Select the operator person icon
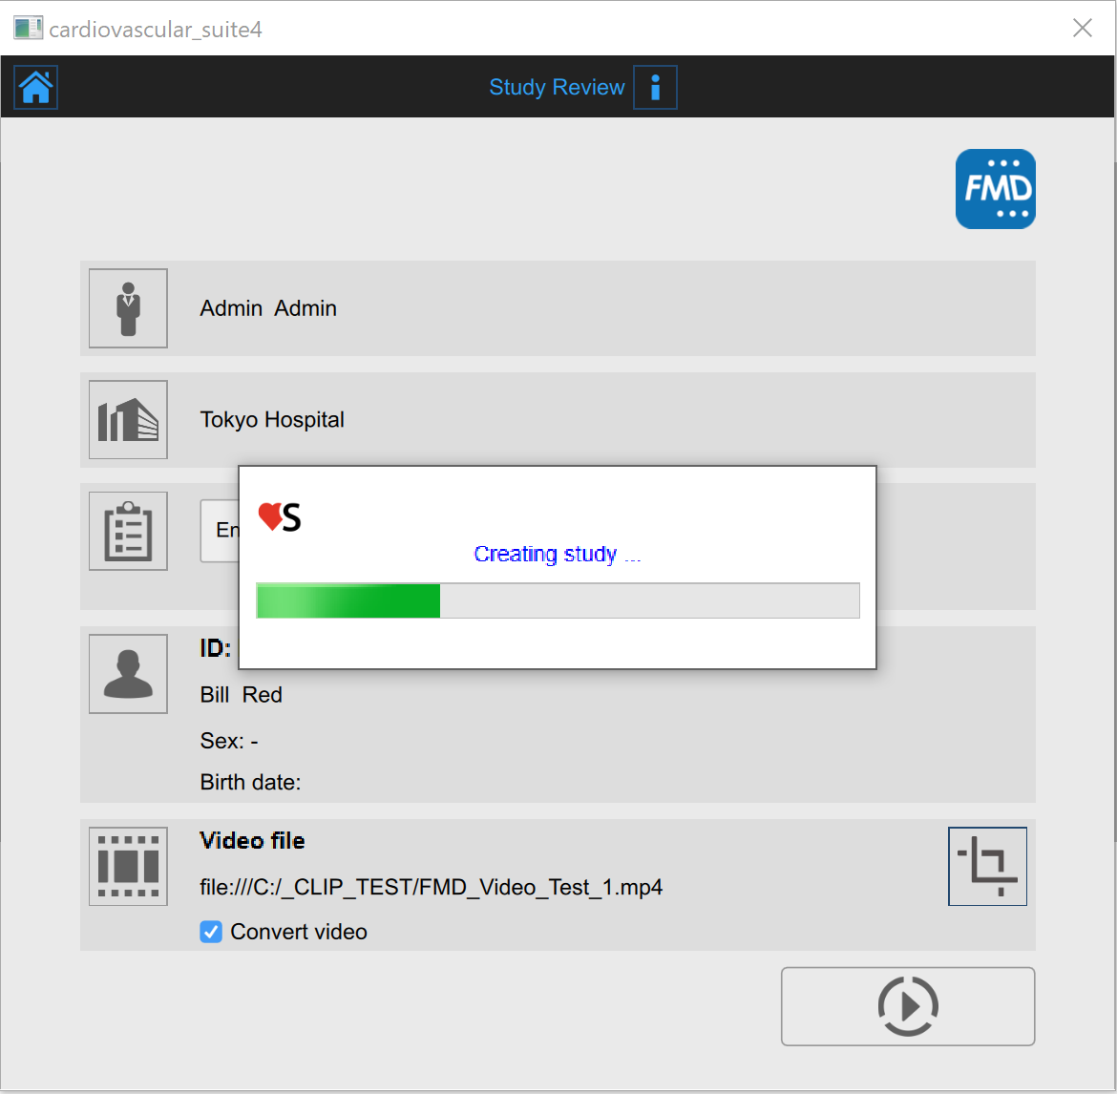The image size is (1117, 1094). [128, 308]
